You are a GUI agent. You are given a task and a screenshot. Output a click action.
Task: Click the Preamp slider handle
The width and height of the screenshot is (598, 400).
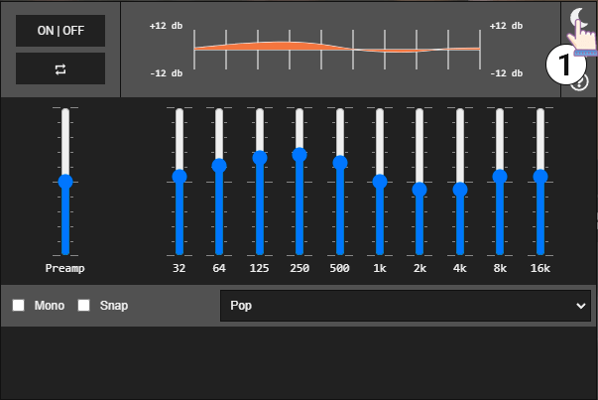tap(65, 182)
